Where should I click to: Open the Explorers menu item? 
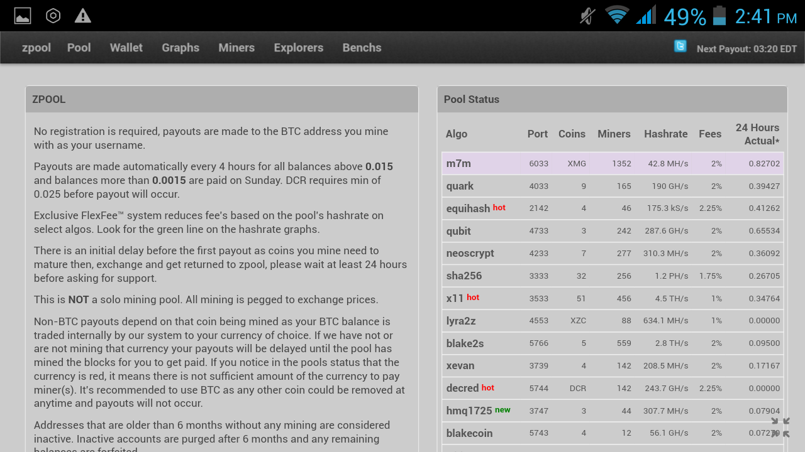299,48
